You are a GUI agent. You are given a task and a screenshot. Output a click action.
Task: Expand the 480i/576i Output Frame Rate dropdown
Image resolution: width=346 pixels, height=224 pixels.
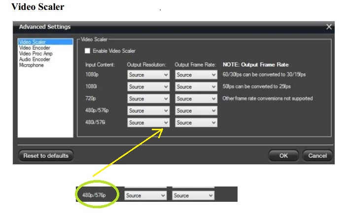(196, 122)
